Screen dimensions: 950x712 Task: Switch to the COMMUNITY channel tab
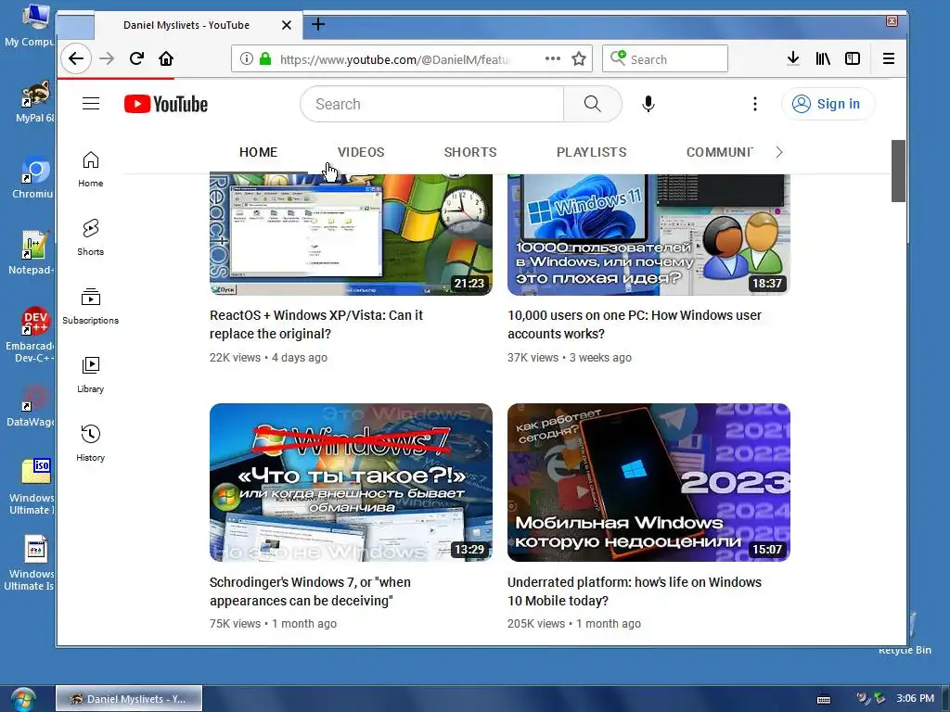719,153
